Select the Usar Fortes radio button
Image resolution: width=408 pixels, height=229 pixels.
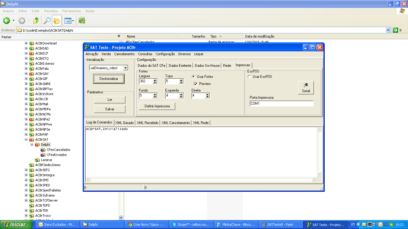(194, 77)
